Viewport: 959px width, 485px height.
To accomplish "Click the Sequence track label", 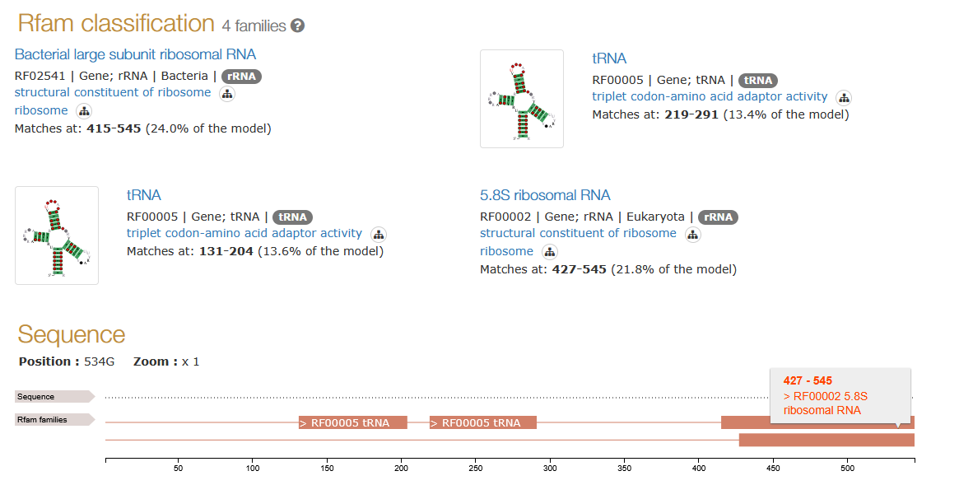I will coord(54,397).
